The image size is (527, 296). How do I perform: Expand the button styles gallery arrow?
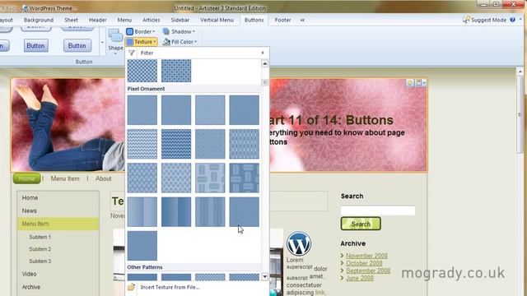[102, 43]
